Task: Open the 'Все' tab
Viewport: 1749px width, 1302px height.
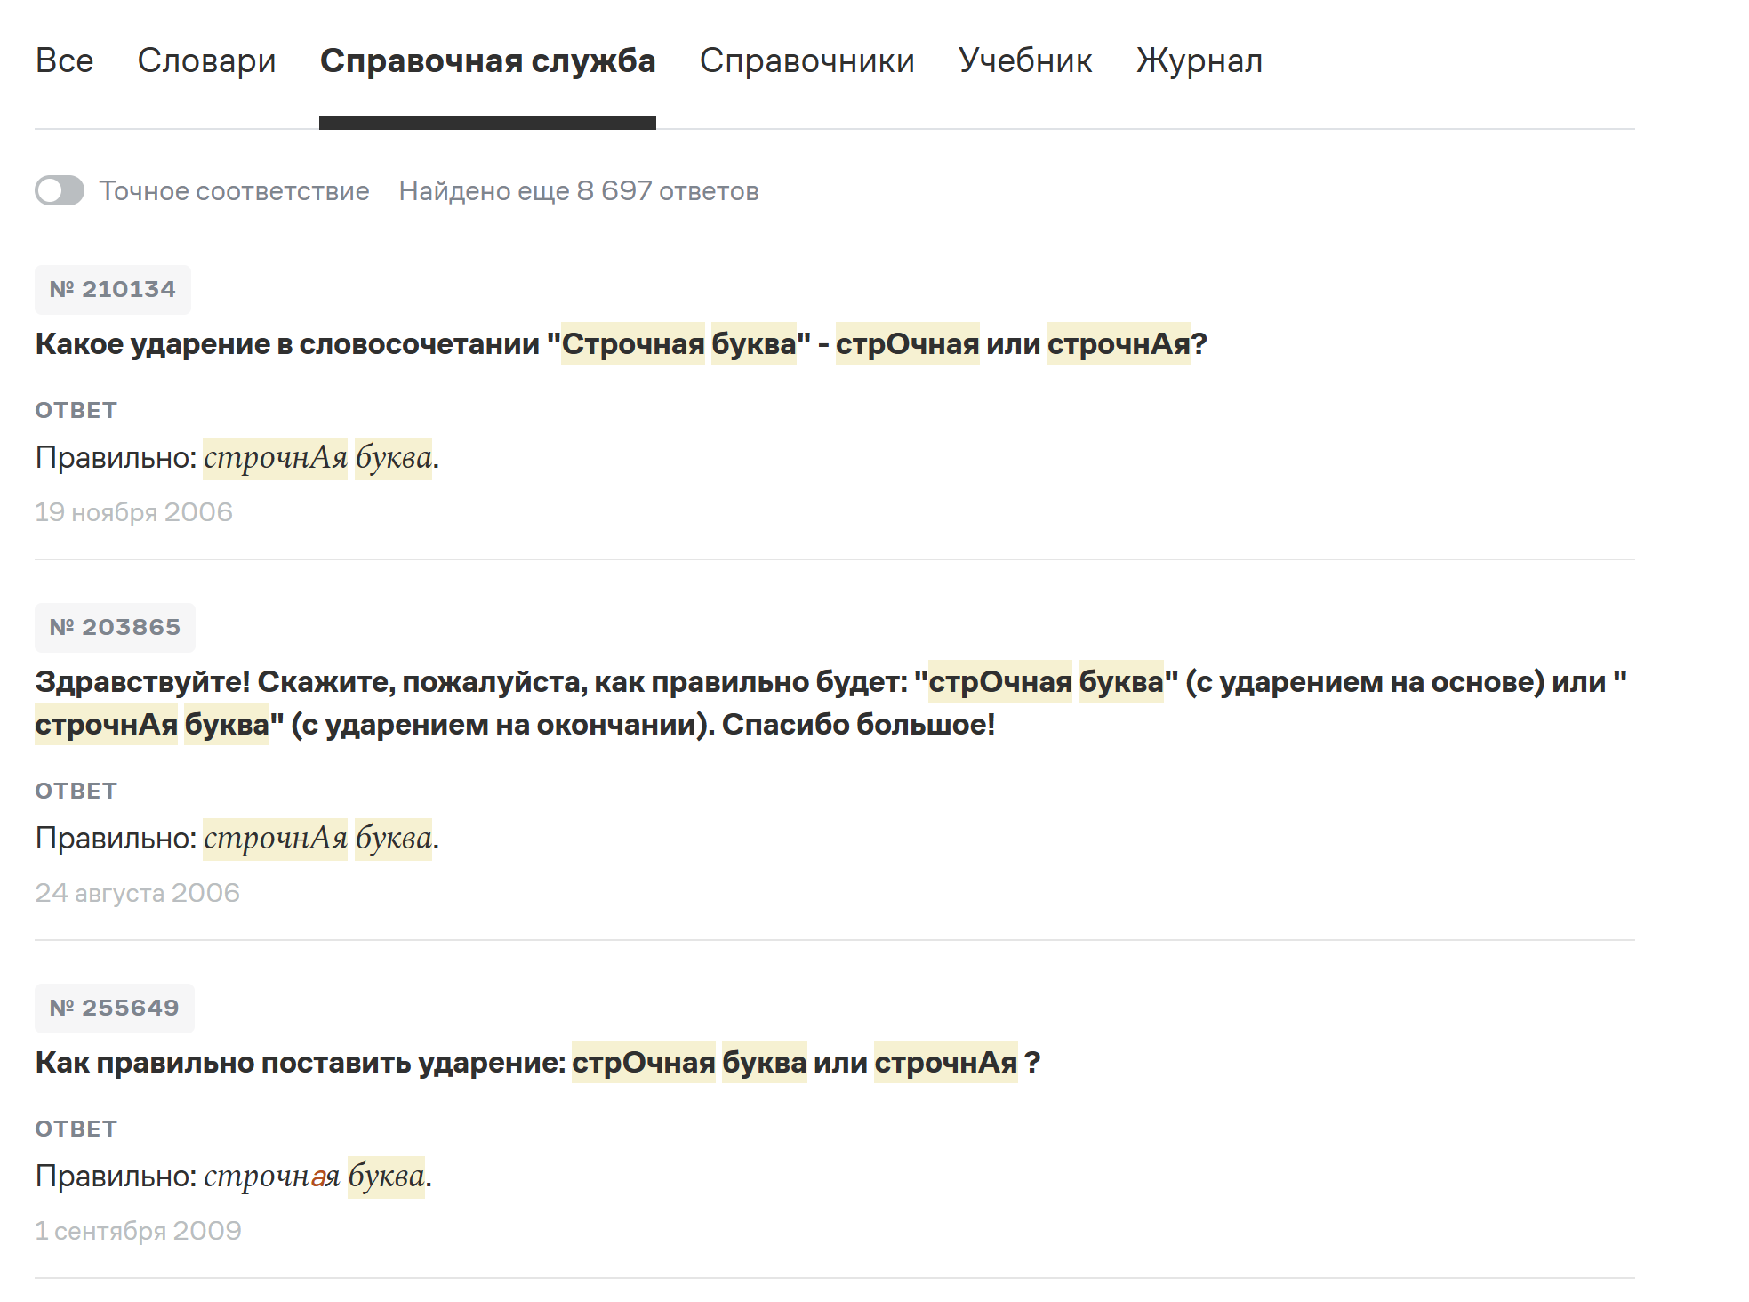Action: (x=64, y=60)
